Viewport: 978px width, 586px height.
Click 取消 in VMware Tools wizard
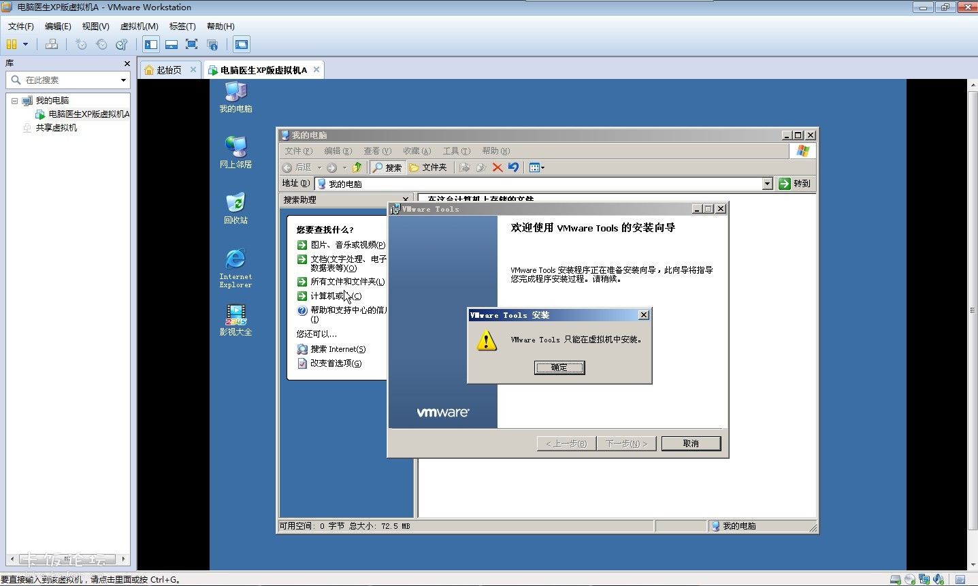click(x=691, y=444)
